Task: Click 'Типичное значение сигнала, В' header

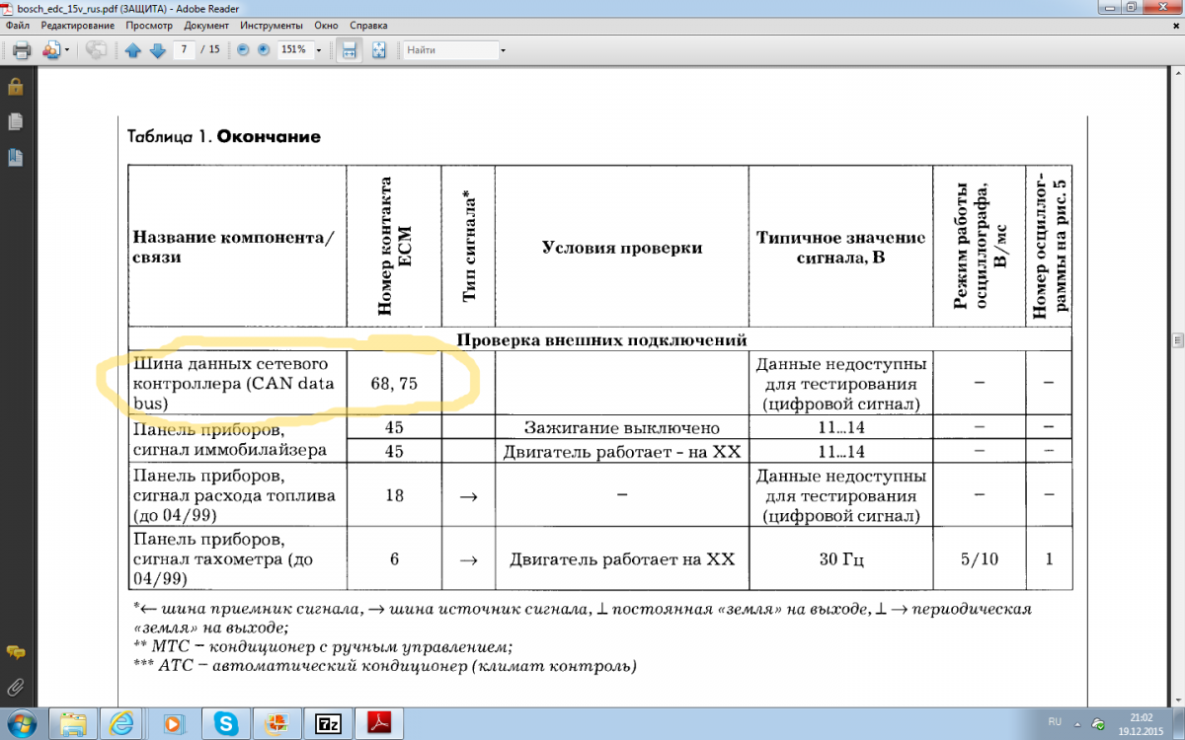Action: [x=840, y=248]
